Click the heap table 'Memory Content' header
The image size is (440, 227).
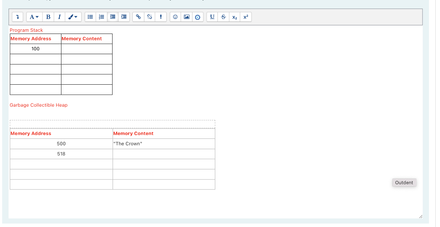point(164,133)
